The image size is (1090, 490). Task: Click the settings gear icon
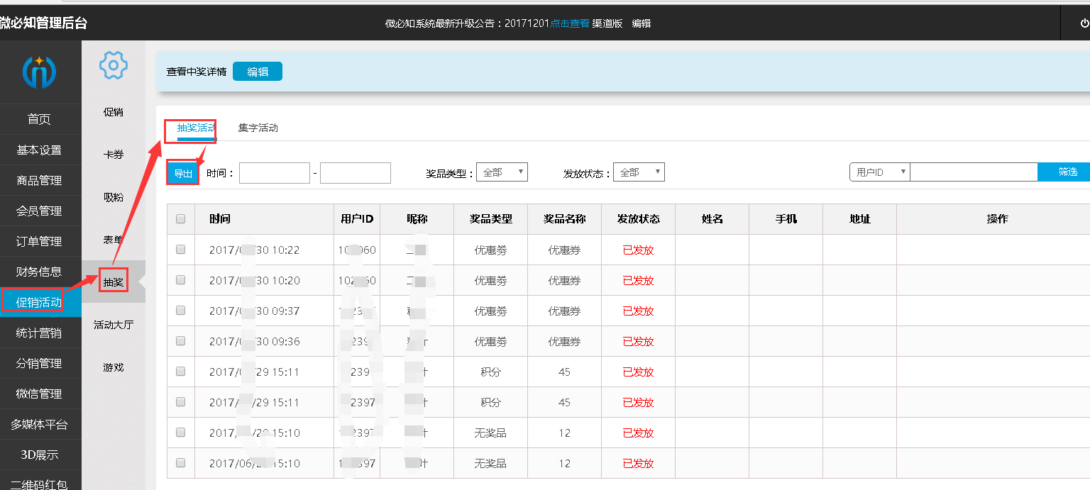[x=114, y=65]
